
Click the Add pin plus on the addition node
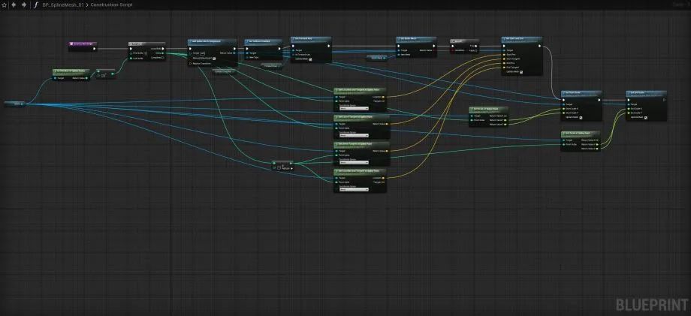pos(291,168)
